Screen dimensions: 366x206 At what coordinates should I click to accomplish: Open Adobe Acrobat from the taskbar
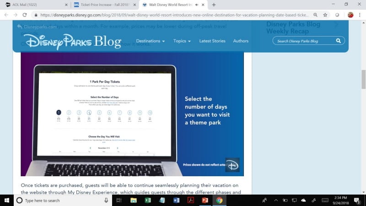click(x=191, y=201)
